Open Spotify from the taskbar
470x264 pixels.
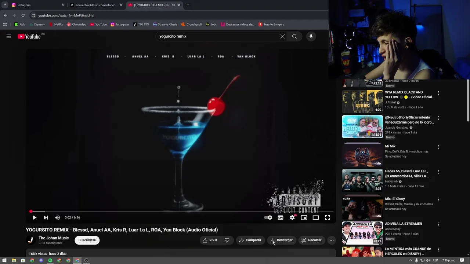(50, 260)
